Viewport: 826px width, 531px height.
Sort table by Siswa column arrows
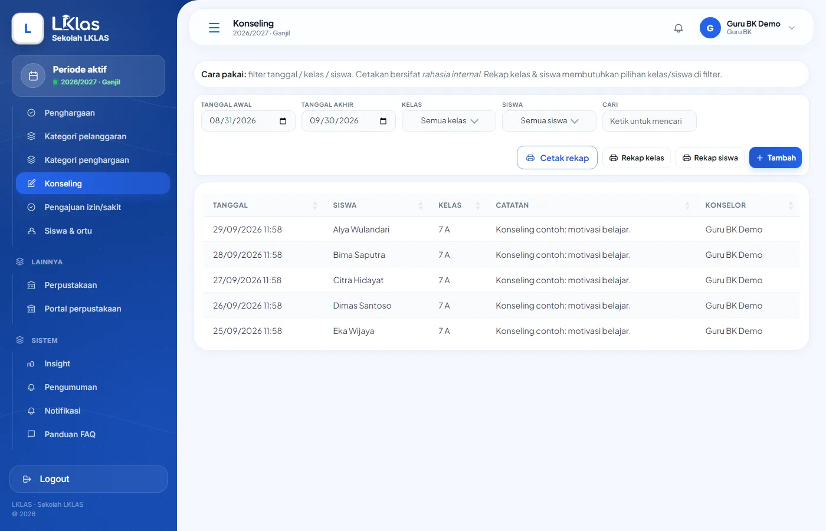point(421,205)
